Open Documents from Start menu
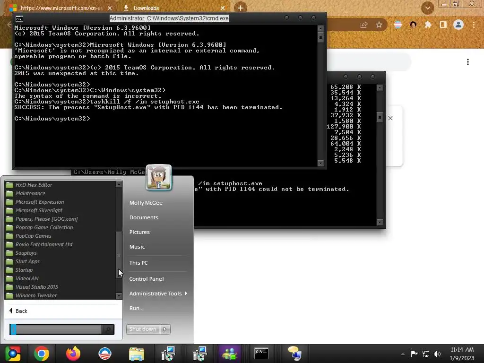This screenshot has height=363, width=484. (x=144, y=217)
